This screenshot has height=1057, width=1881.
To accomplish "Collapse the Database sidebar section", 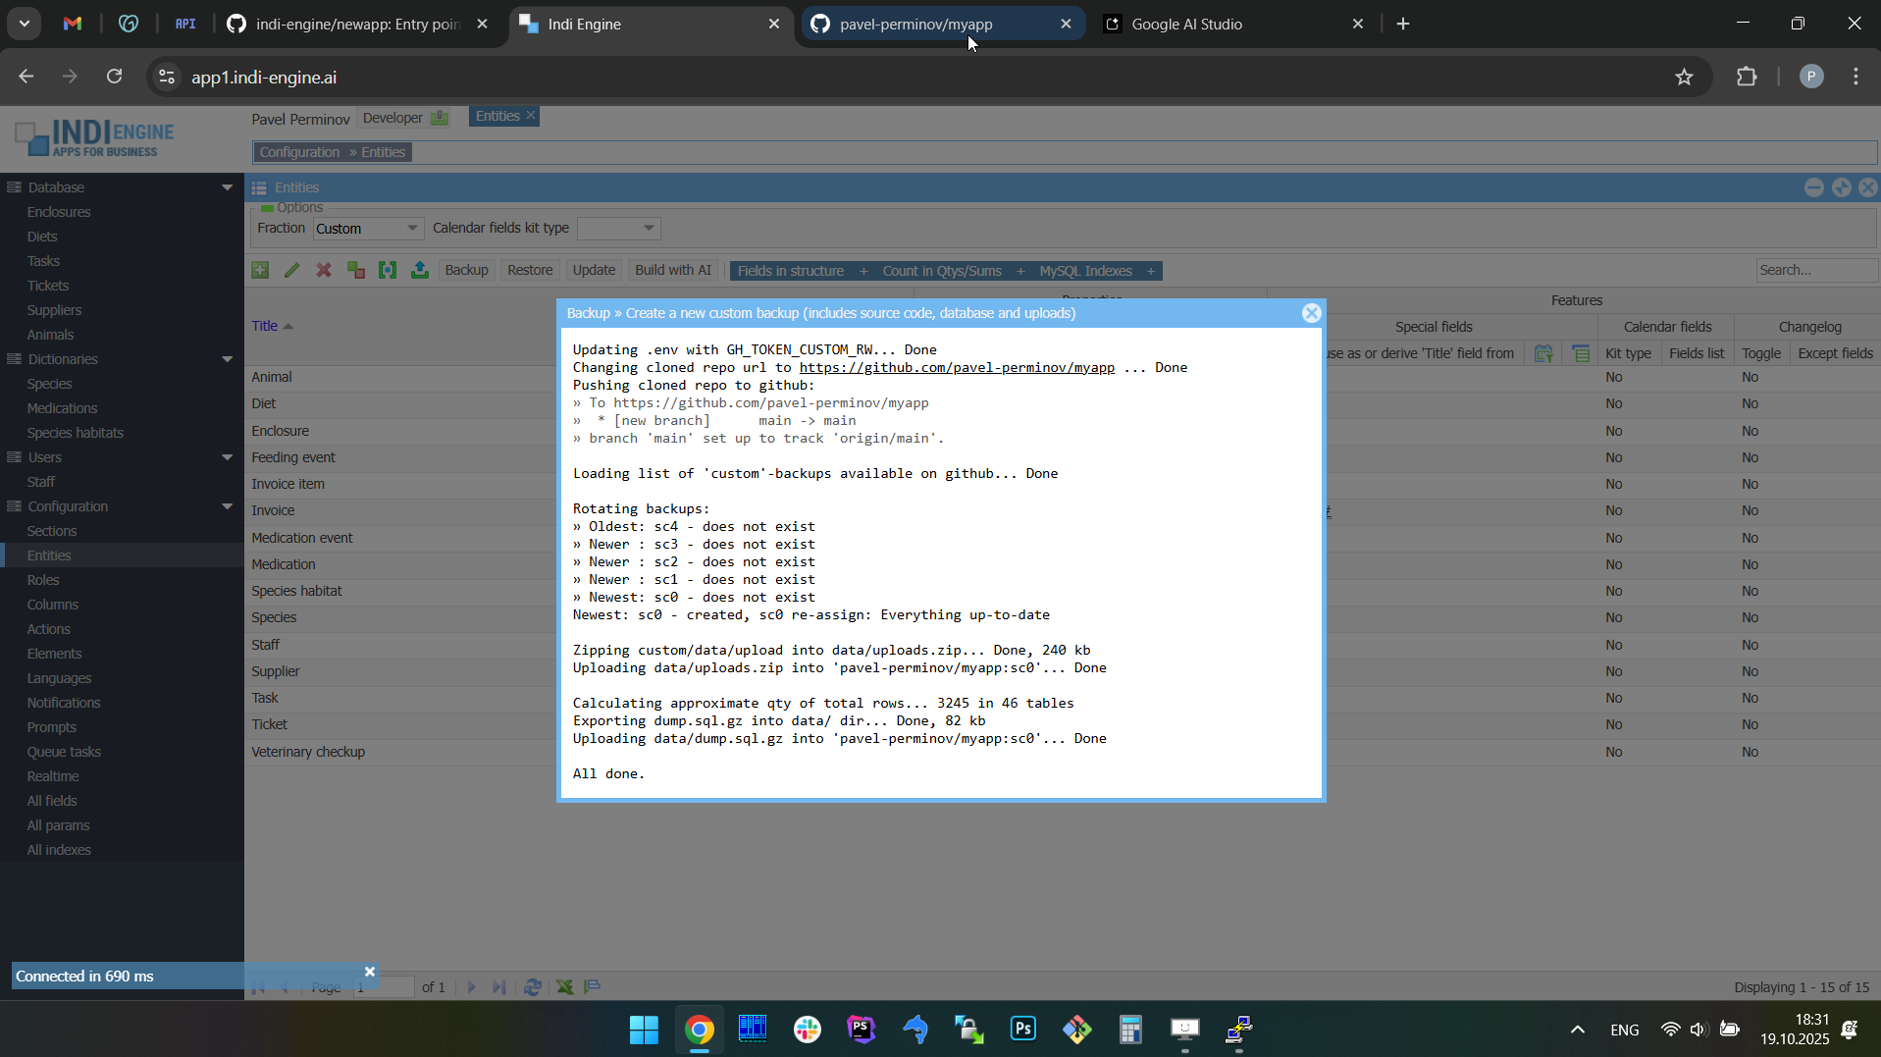I will (228, 187).
